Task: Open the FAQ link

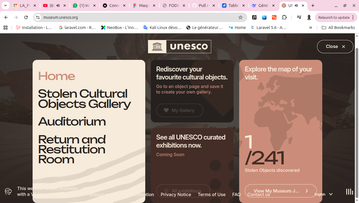Action: point(236,194)
